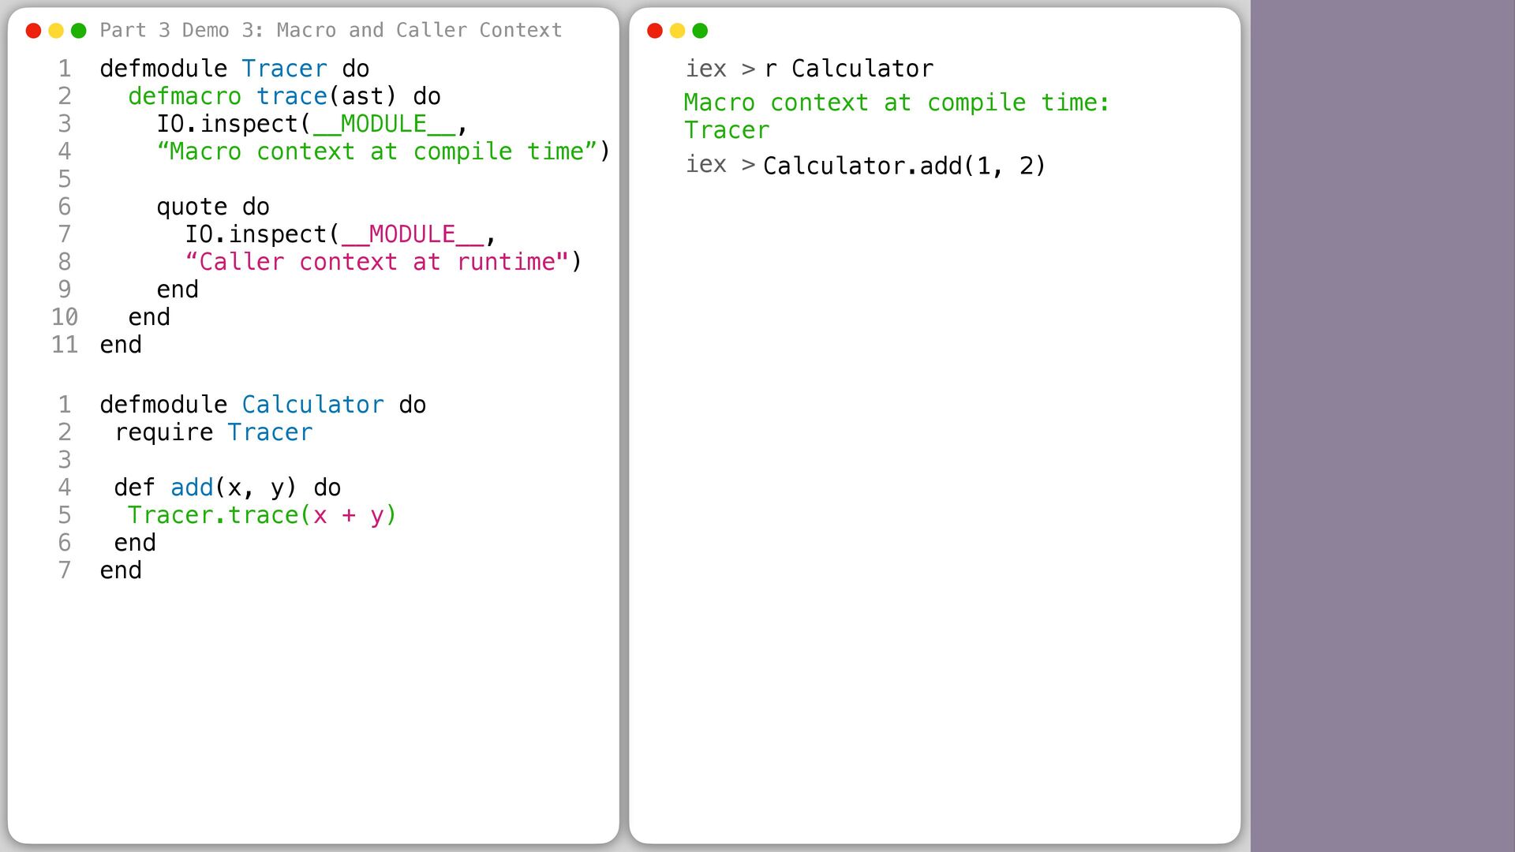Screen dimensions: 1515x852
Task: Close the left code editor window
Action: pos(33,31)
